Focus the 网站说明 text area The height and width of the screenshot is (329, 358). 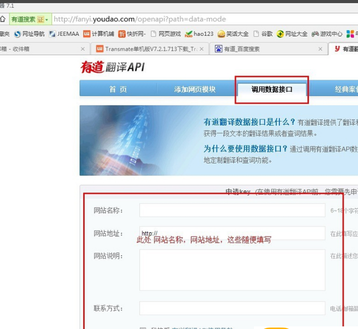pos(232,270)
